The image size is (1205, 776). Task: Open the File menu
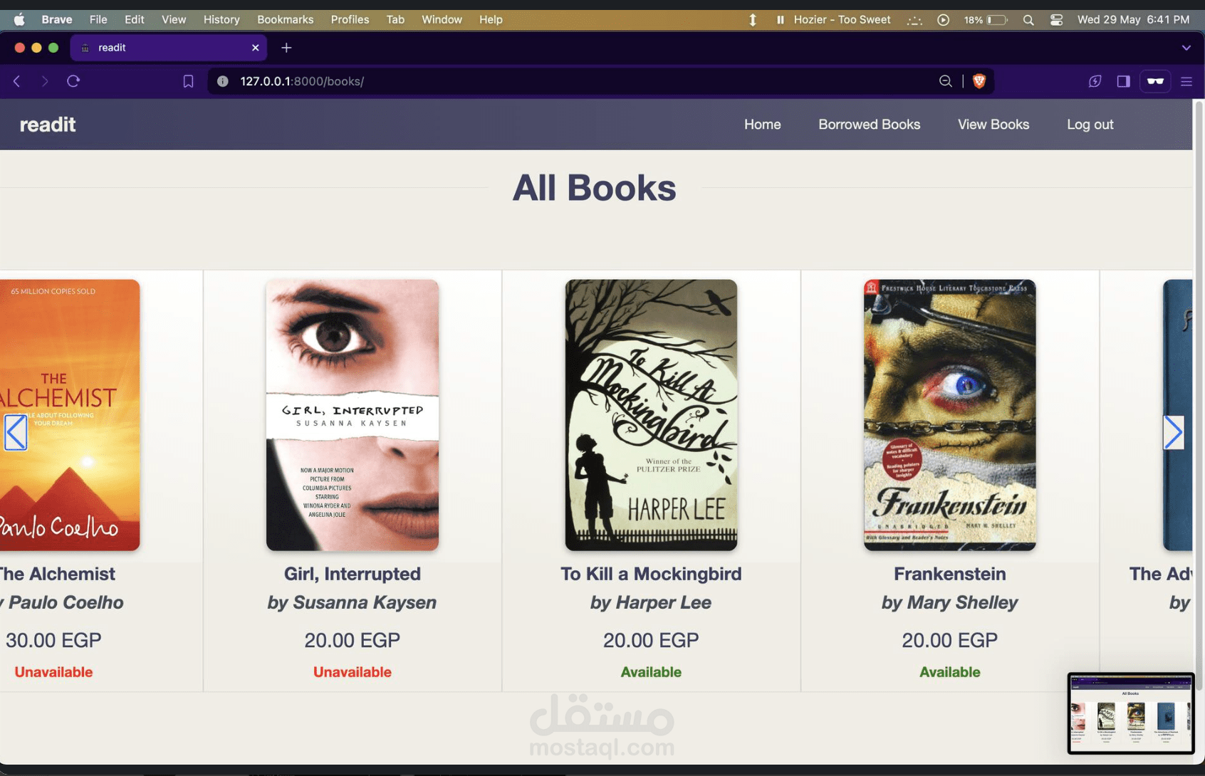98,20
